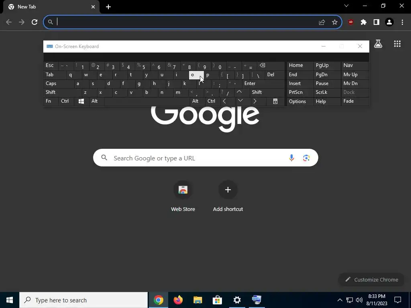Click the Windows taskbar search box

tap(83, 300)
